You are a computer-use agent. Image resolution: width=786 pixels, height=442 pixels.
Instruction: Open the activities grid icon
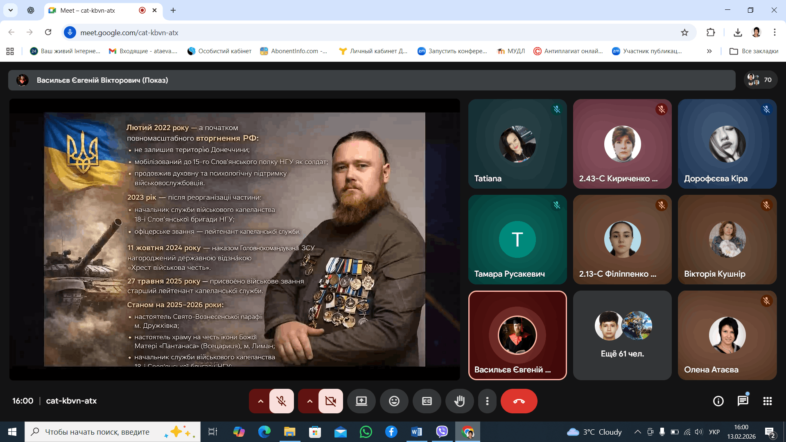point(767,401)
